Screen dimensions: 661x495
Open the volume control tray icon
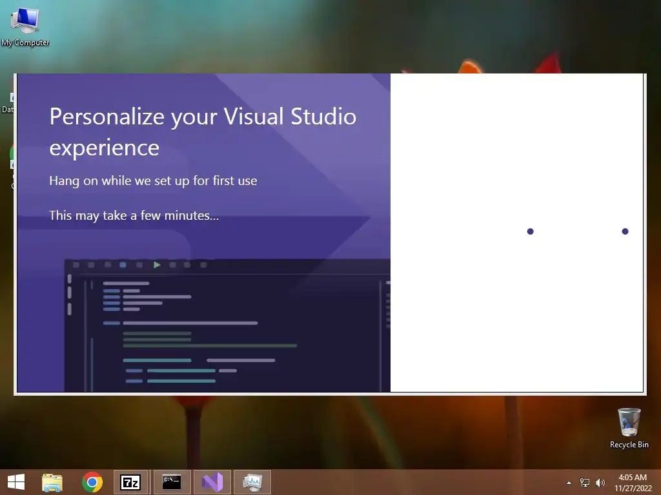[600, 483]
